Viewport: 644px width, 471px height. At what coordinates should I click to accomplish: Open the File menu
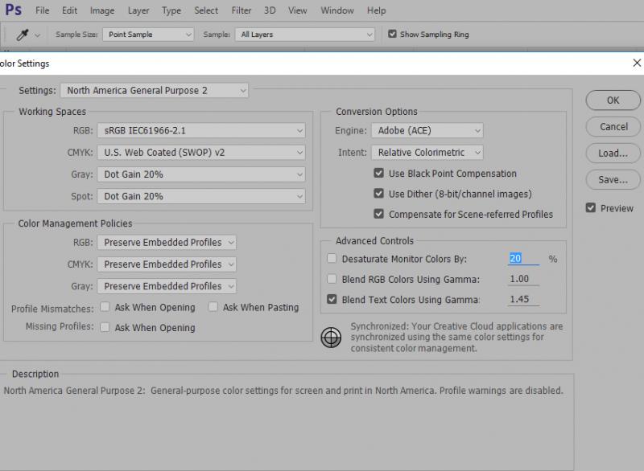pyautogui.click(x=43, y=10)
